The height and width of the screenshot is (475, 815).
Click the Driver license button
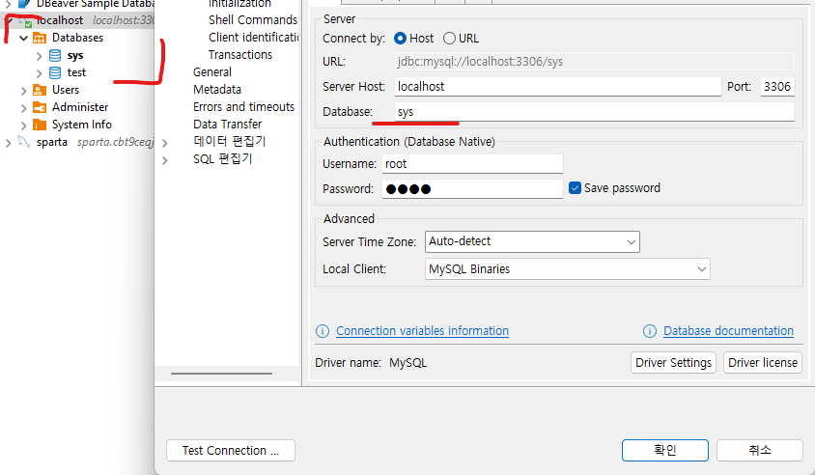(x=763, y=363)
